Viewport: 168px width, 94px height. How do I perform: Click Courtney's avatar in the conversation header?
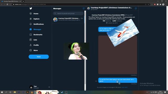tap(88, 8)
